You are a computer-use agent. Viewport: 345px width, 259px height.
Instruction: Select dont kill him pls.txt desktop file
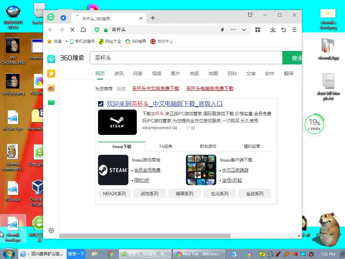[328, 87]
